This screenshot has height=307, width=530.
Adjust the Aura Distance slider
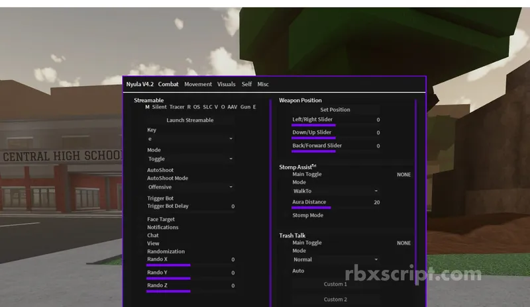coord(335,207)
